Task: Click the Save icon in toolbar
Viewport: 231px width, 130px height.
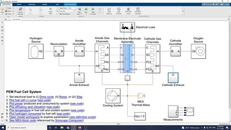Action: click(x=6, y=11)
